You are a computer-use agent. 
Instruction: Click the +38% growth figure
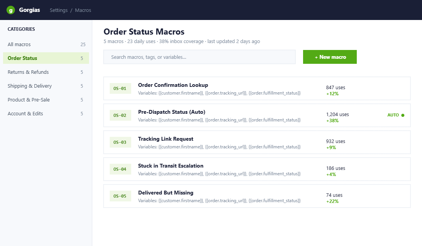point(332,121)
